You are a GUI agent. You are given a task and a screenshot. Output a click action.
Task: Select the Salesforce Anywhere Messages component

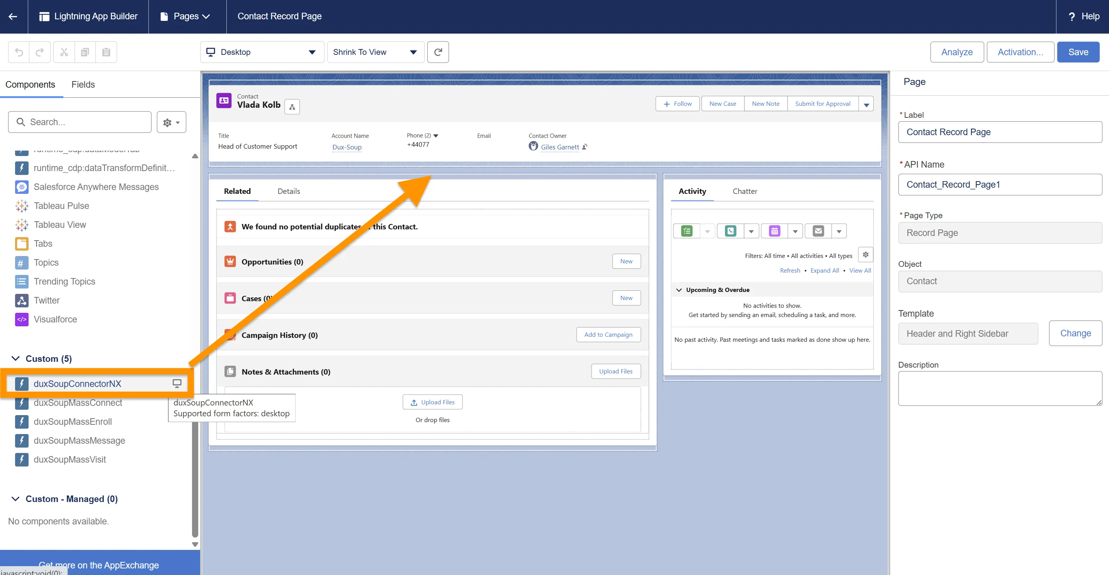coord(96,187)
